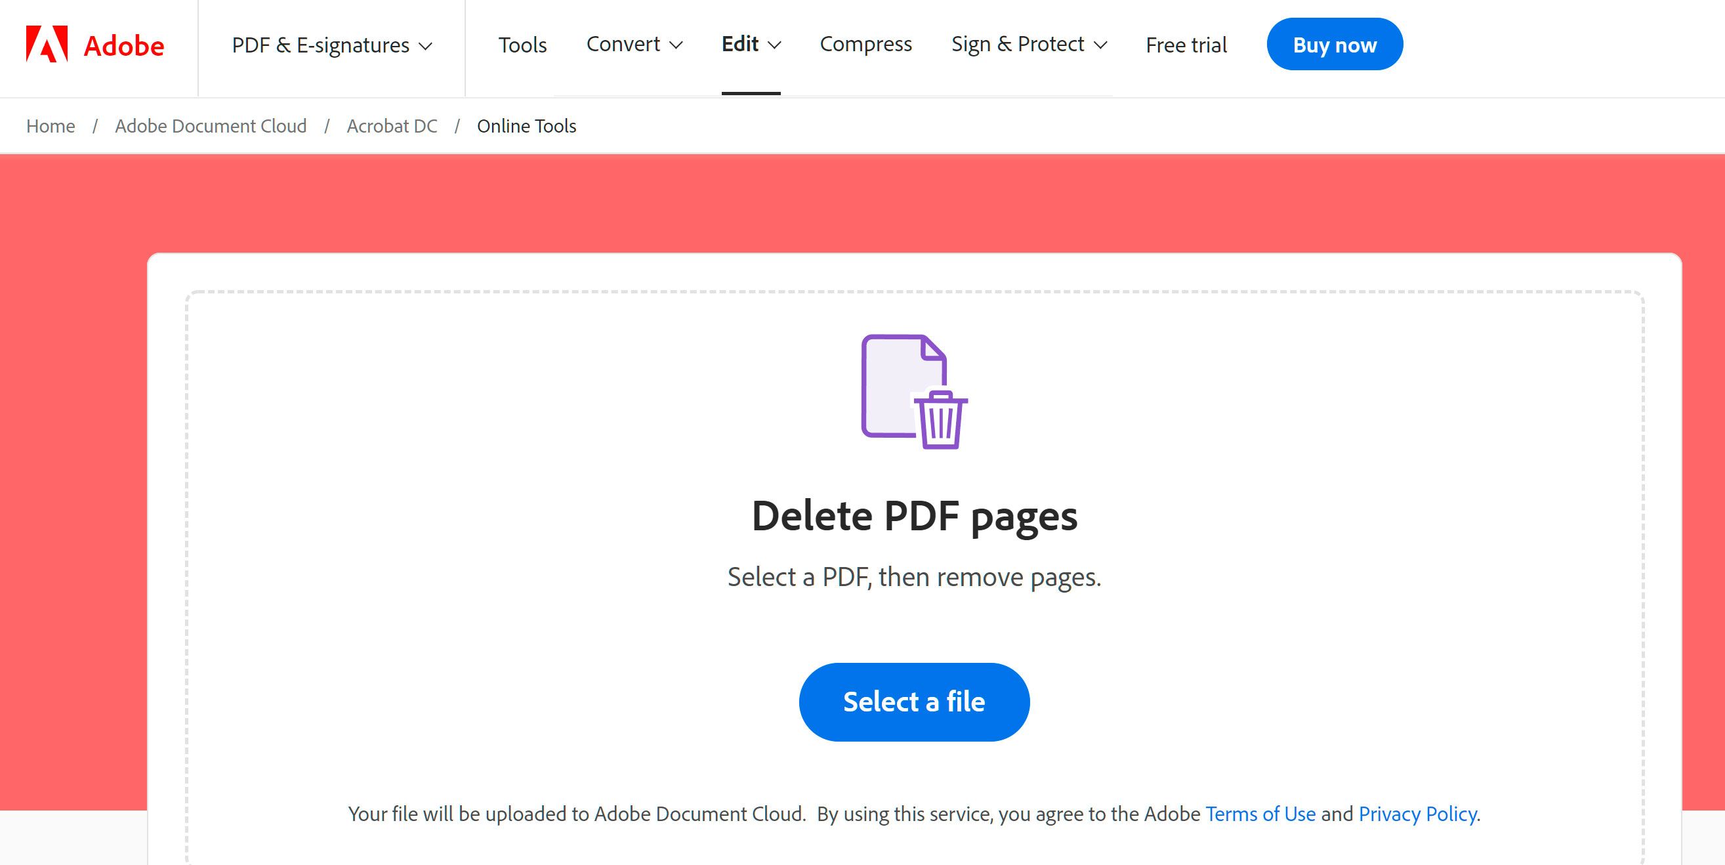
Task: Click the Select a file button
Action: tap(914, 702)
